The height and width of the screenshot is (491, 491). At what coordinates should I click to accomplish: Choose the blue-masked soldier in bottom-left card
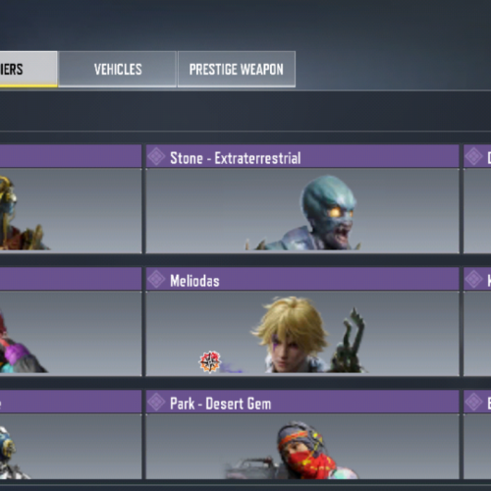click(12, 452)
